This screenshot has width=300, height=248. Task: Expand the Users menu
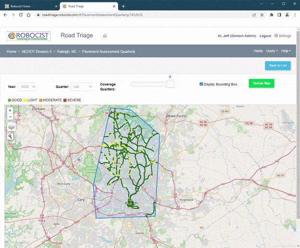271,51
